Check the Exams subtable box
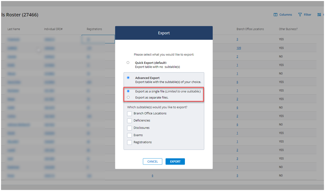 pos(129,135)
